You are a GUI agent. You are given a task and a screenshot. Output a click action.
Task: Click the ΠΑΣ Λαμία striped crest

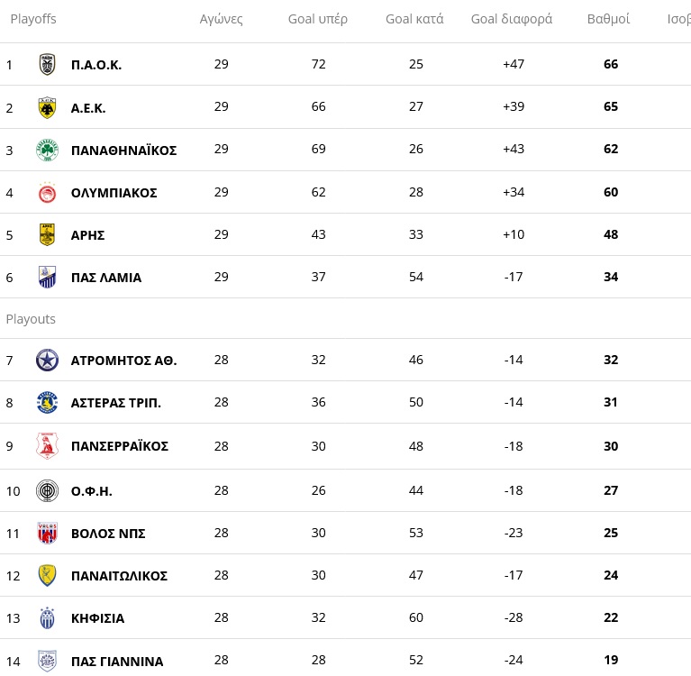(x=47, y=277)
